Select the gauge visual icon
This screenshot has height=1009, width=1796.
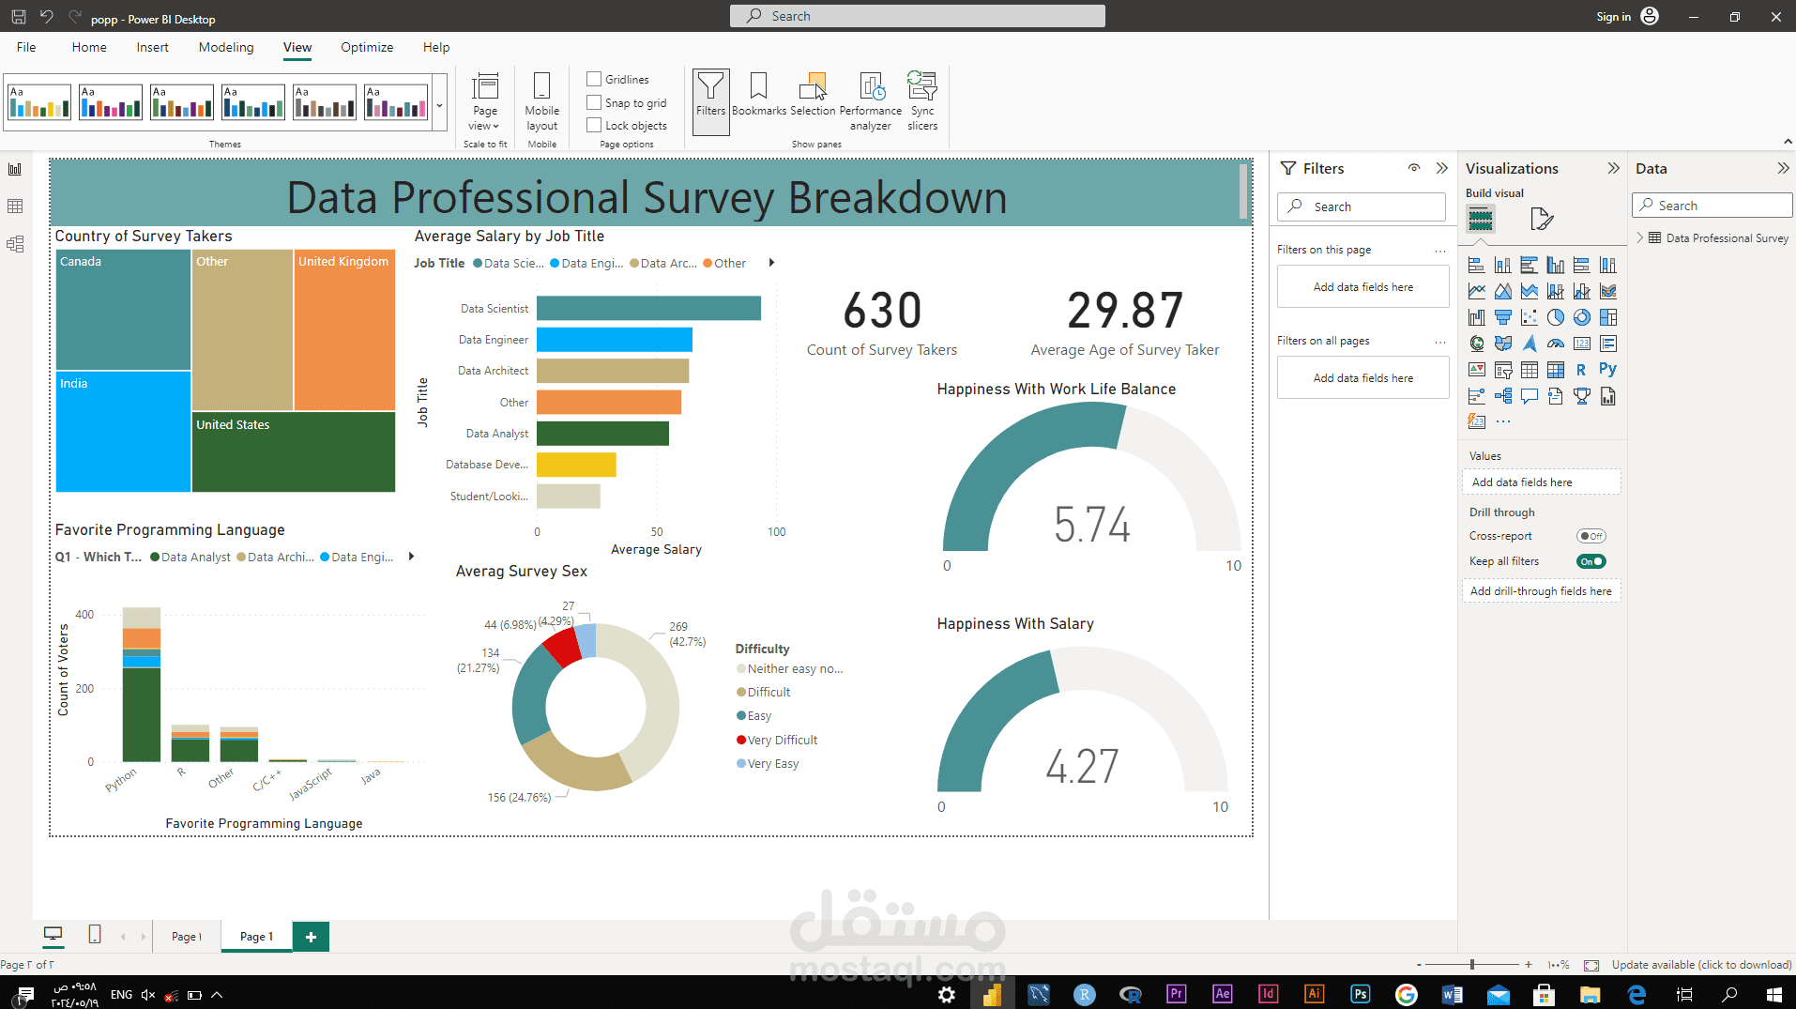tap(1555, 344)
